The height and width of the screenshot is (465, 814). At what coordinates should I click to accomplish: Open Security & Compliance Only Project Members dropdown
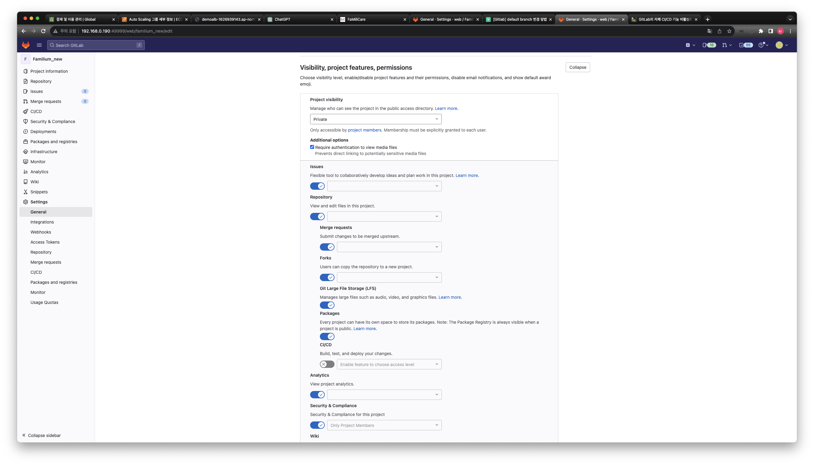(384, 425)
